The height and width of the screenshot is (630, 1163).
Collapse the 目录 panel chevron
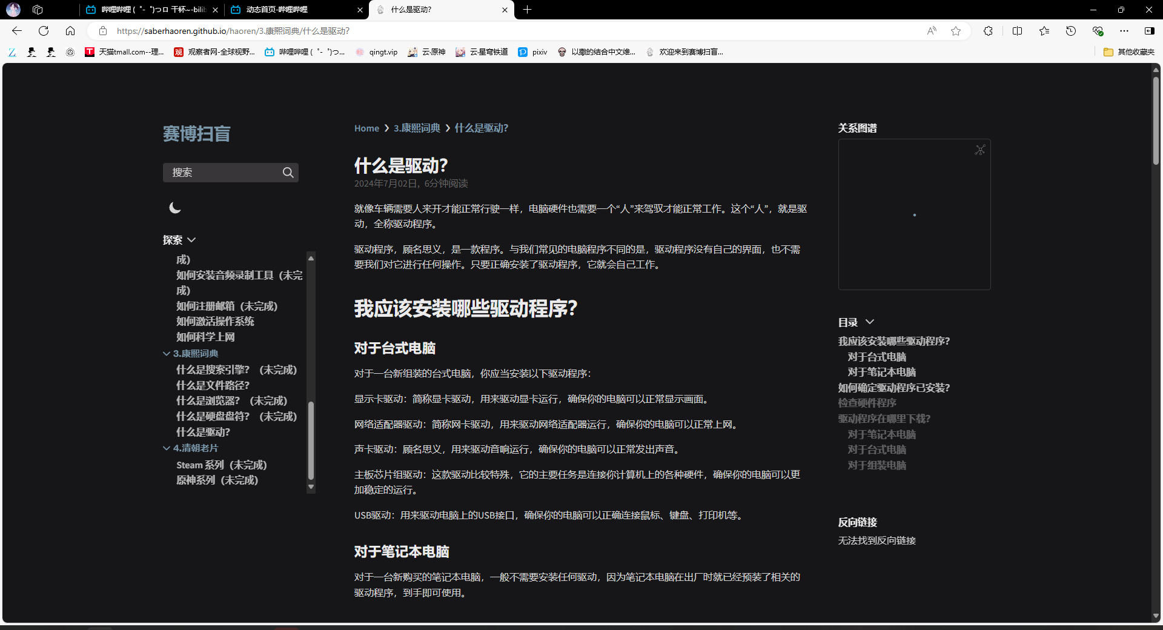click(870, 322)
